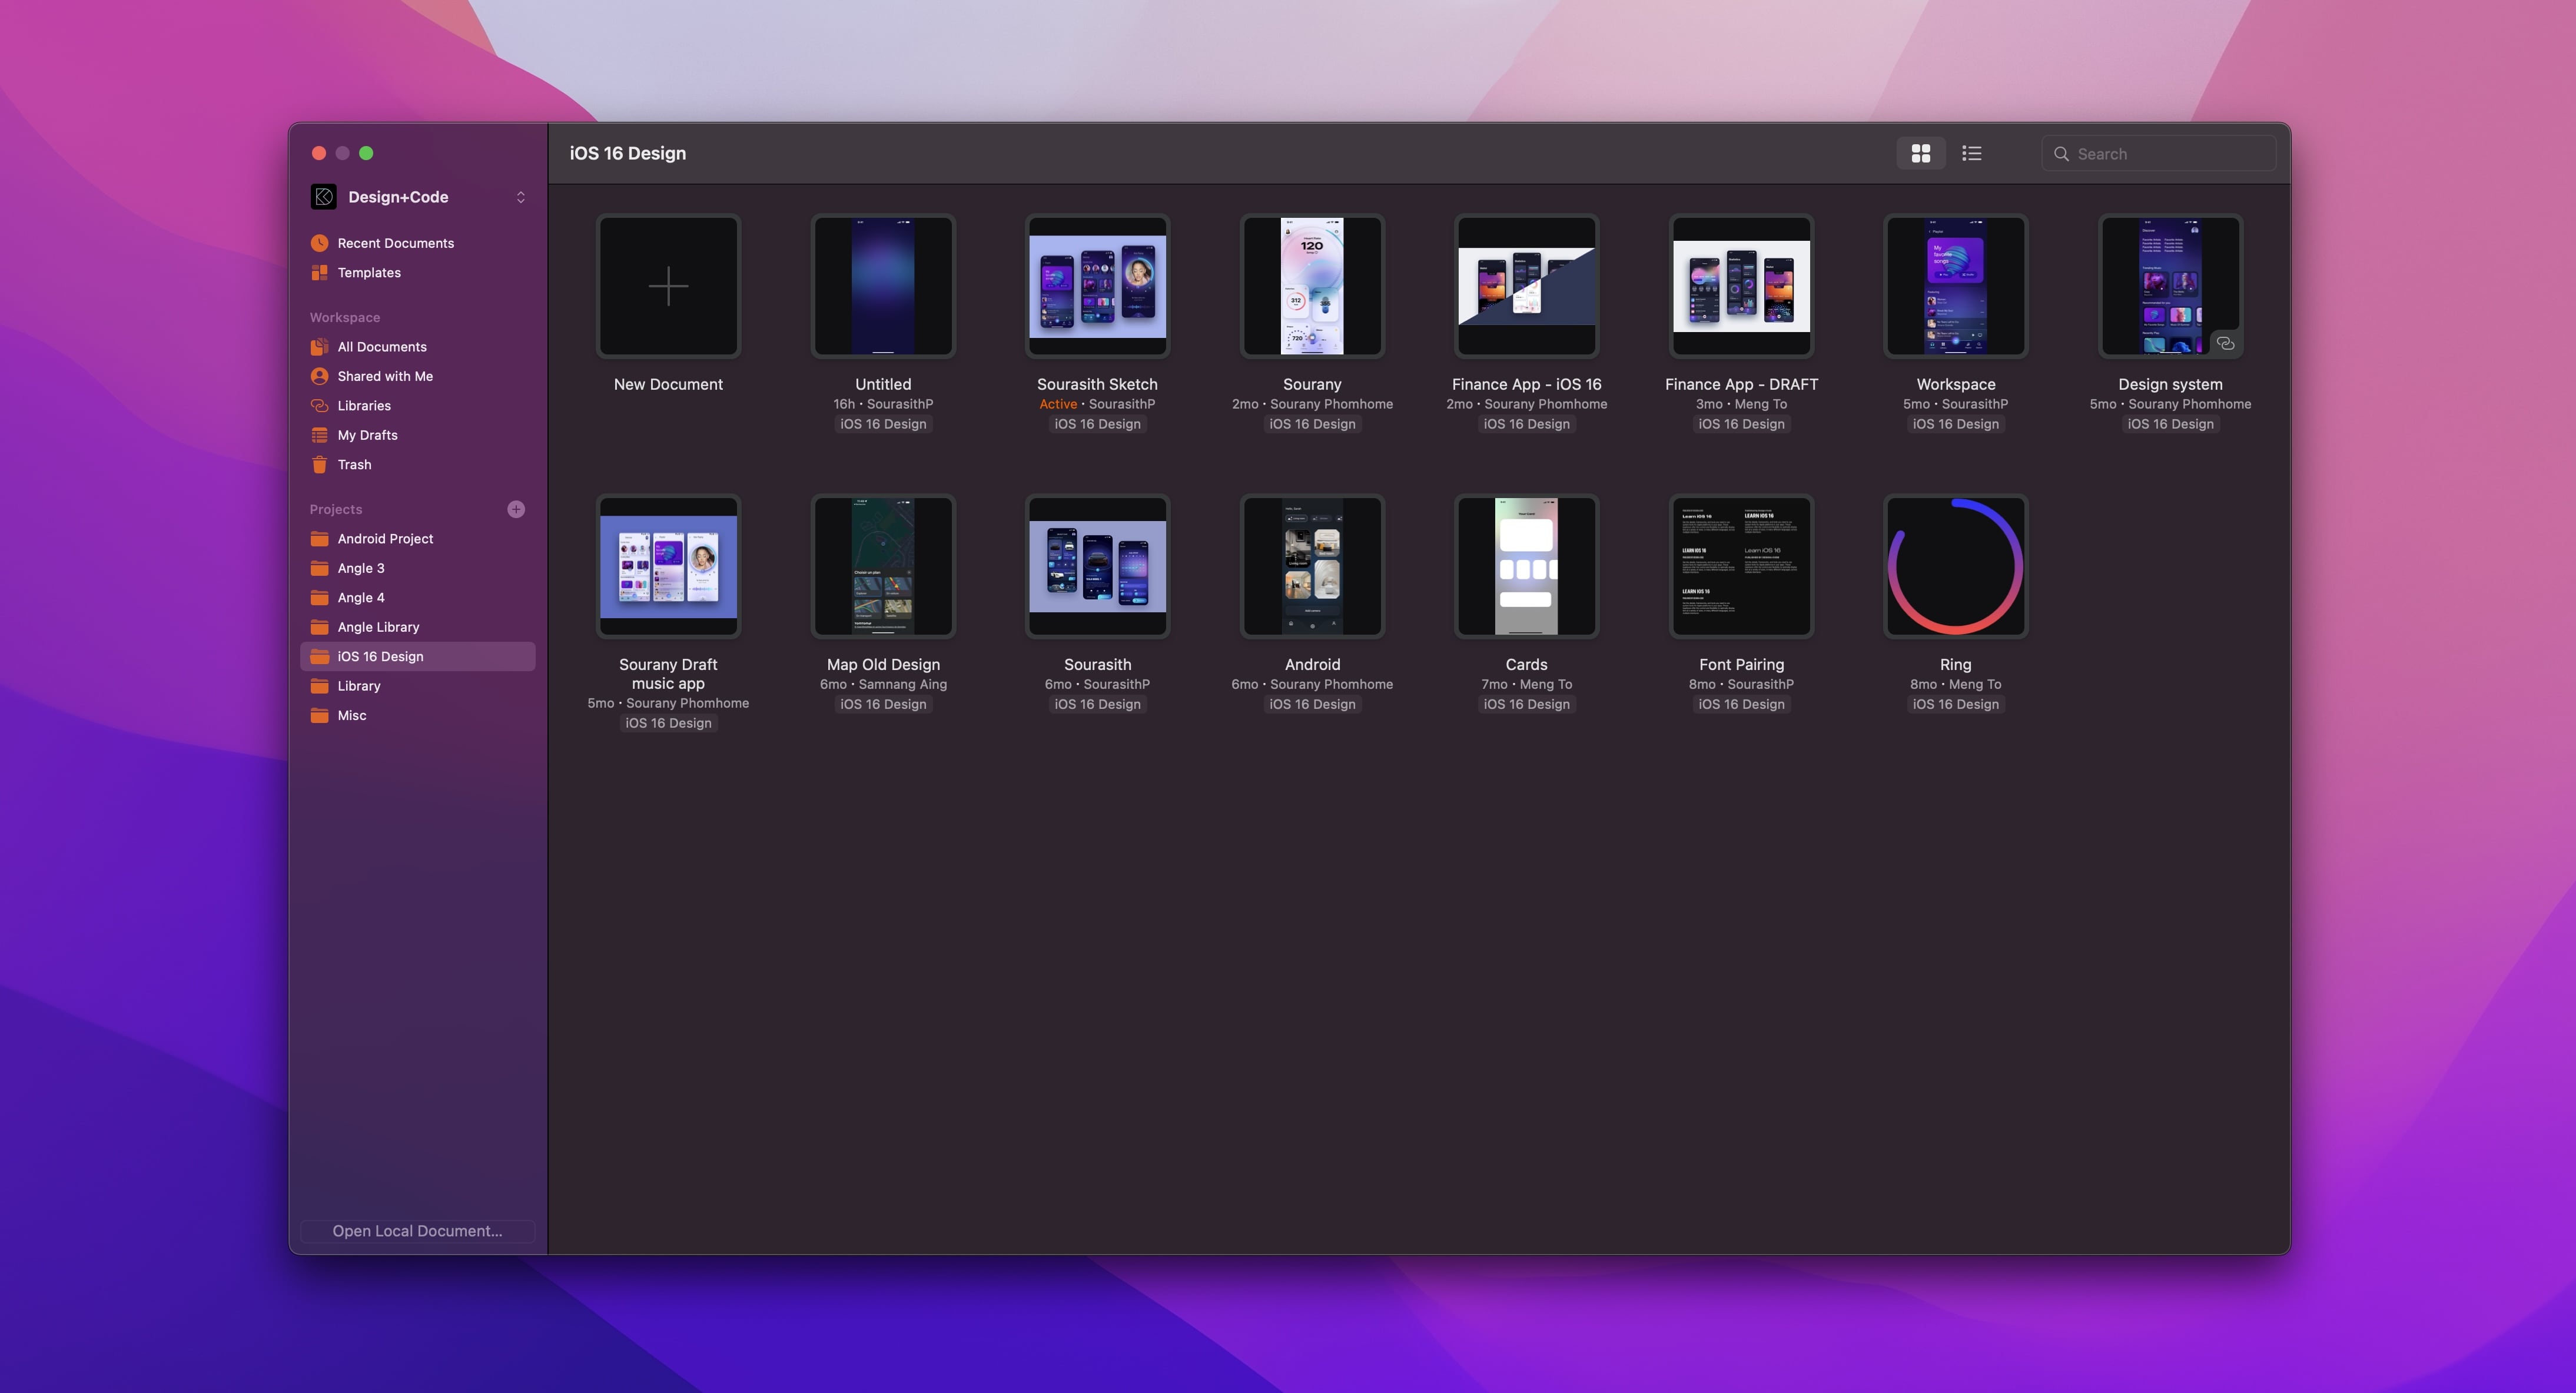The height and width of the screenshot is (1393, 2576).
Task: Show Shared with Me documents
Action: click(x=384, y=376)
